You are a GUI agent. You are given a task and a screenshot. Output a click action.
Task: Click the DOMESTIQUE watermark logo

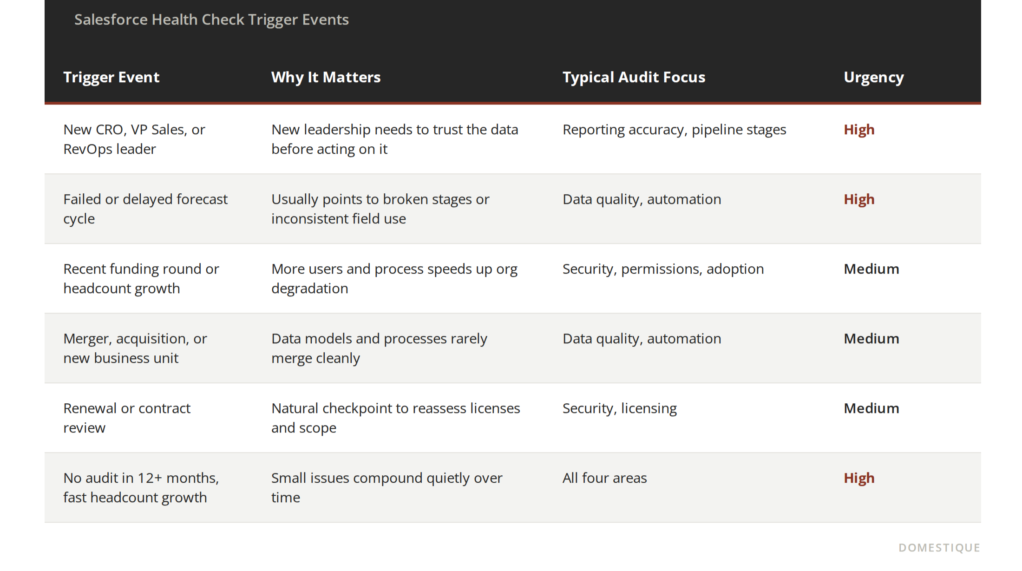[x=939, y=548]
